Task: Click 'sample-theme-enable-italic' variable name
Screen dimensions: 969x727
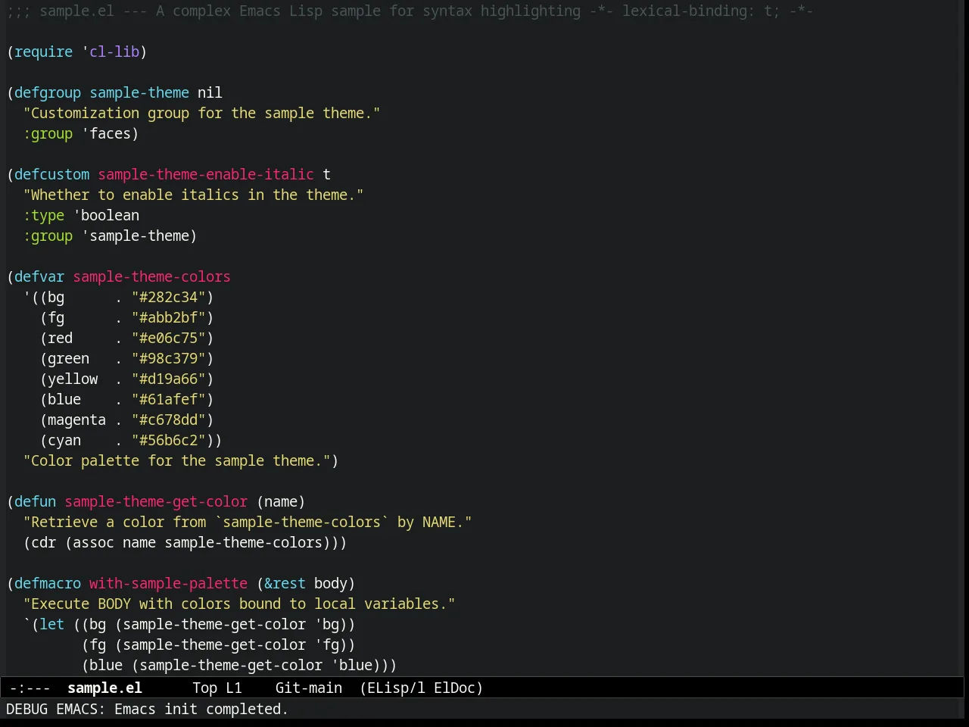Action: [206, 174]
